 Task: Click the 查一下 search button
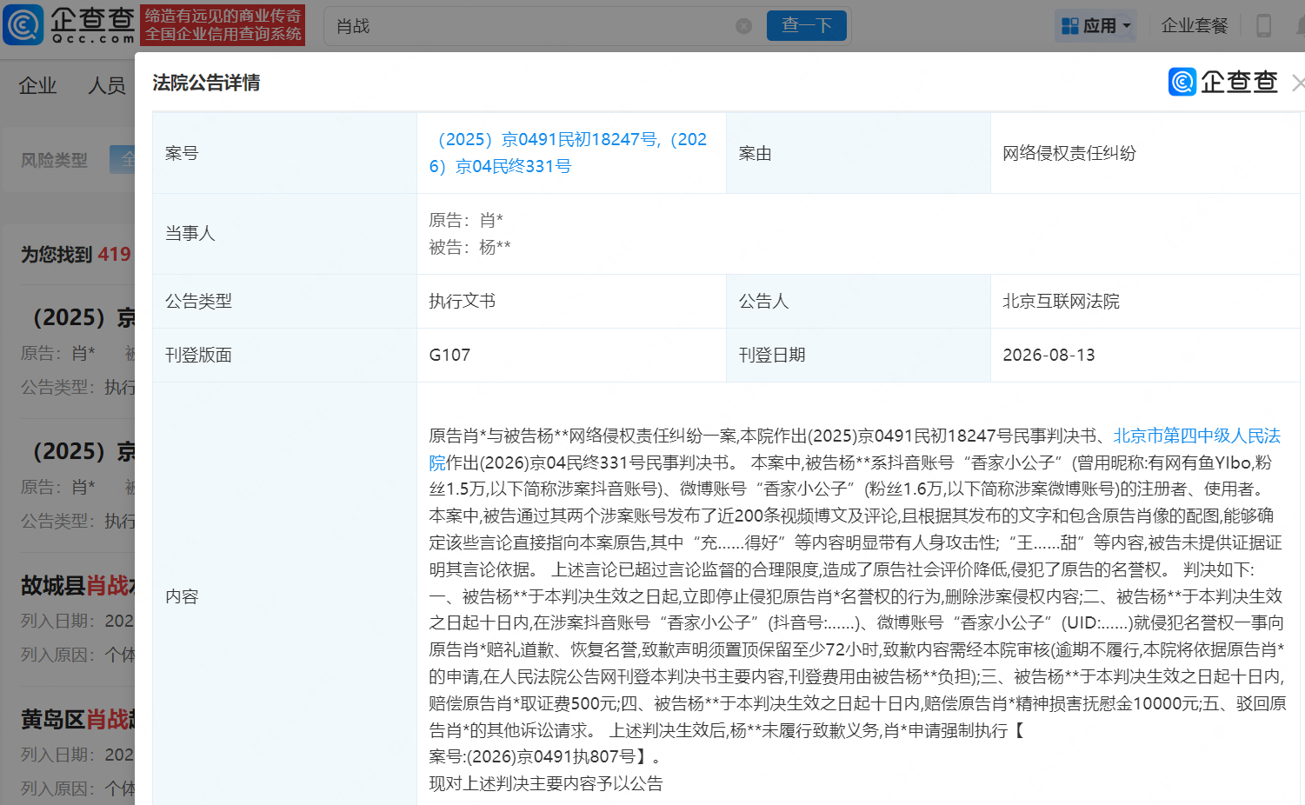coord(806,26)
